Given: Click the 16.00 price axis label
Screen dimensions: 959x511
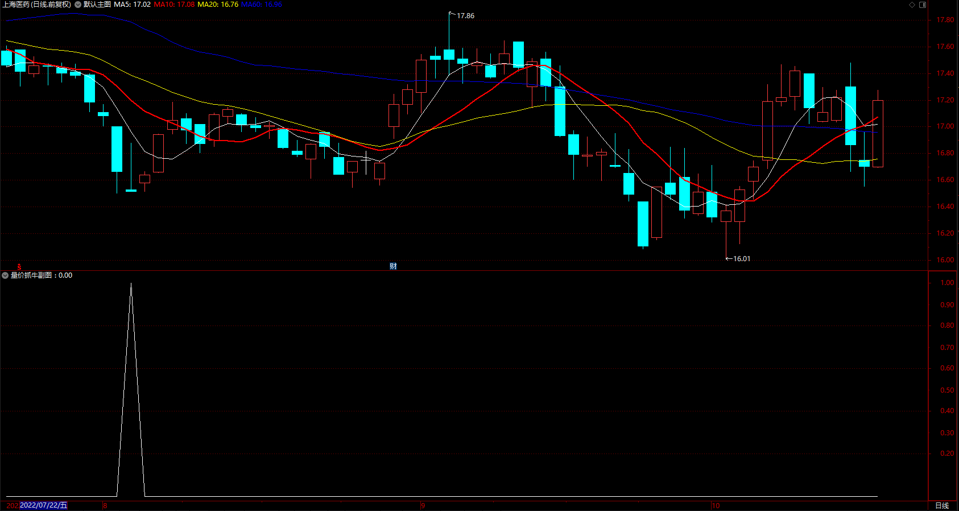Looking at the screenshot, I should click(945, 260).
